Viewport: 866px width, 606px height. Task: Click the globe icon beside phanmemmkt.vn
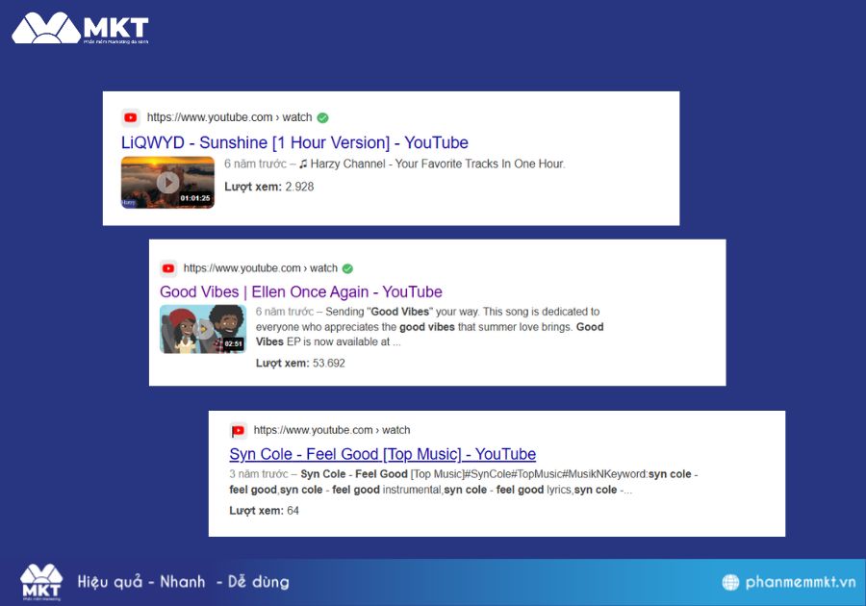tap(731, 582)
